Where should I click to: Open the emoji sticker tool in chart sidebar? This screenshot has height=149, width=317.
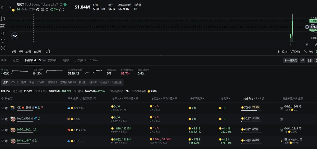coord(3,48)
